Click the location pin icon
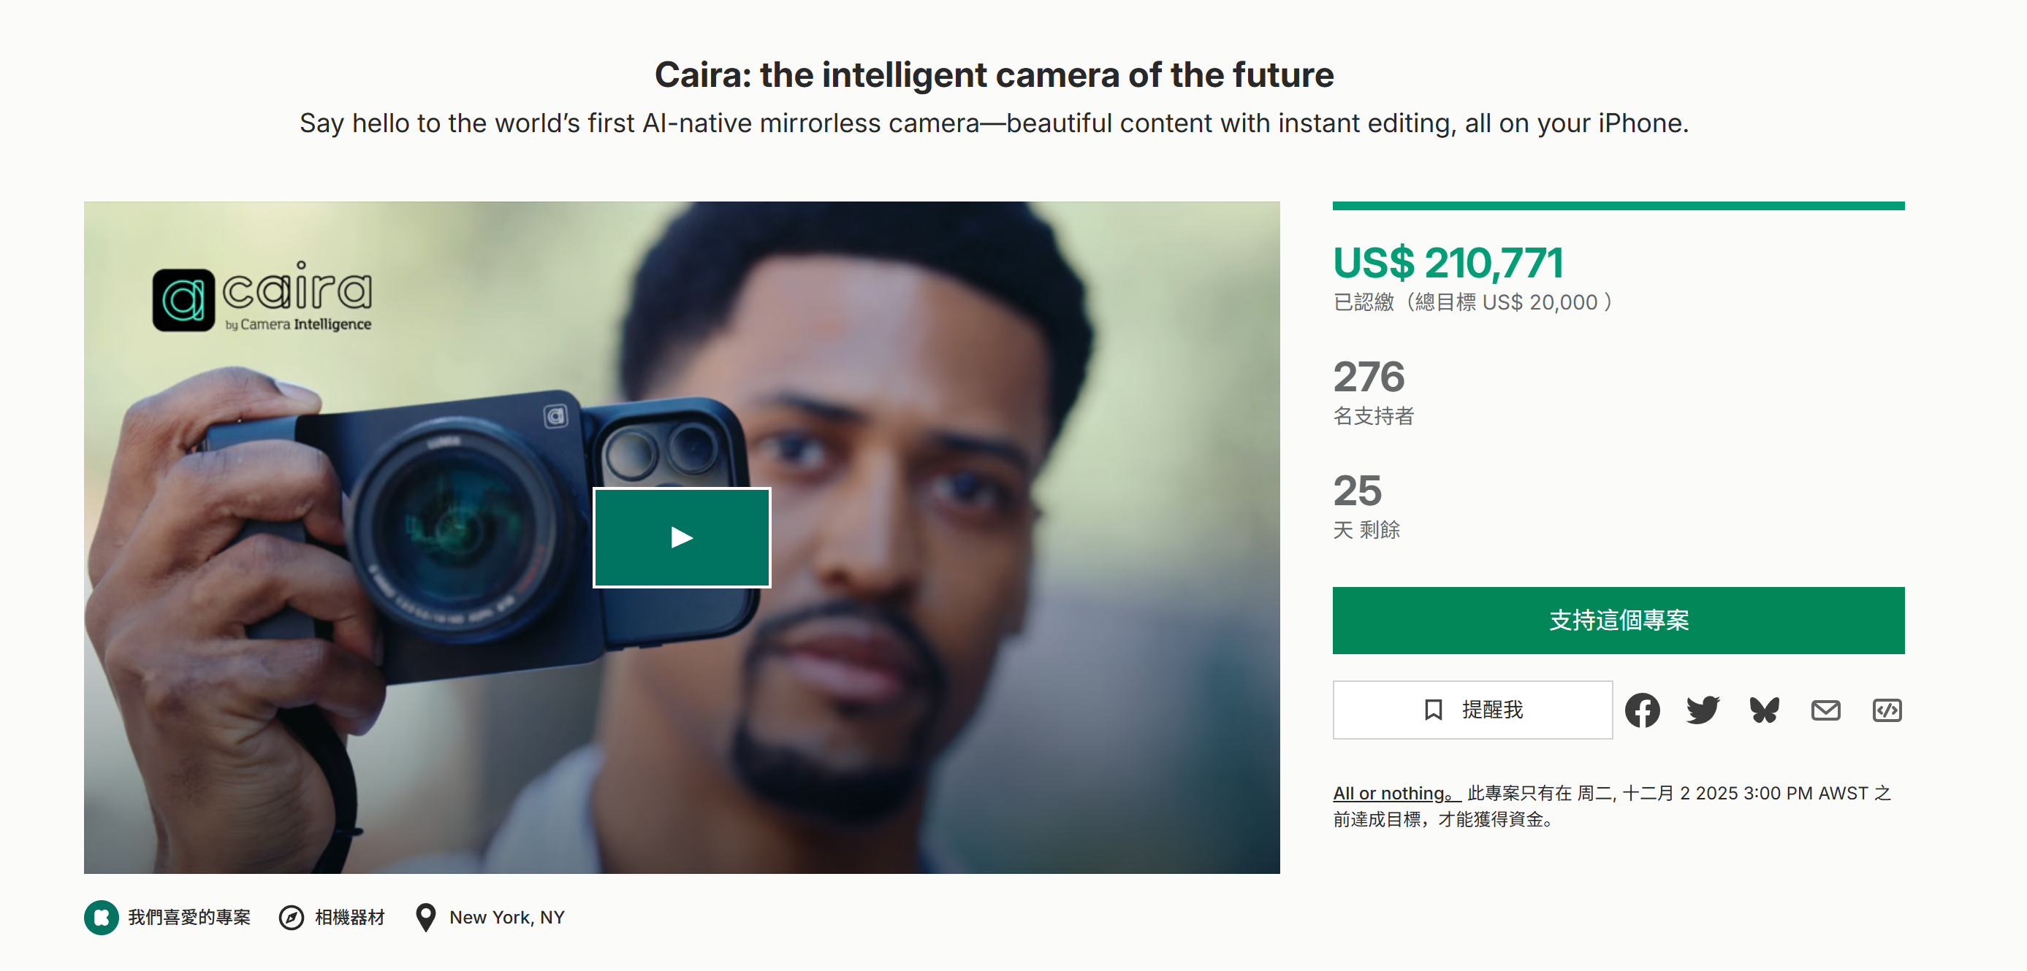Screen dimensions: 2027x971 click(426, 918)
